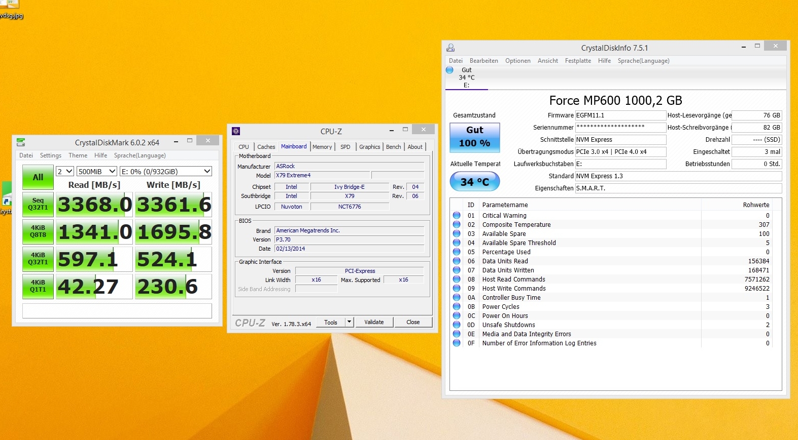Start the 4KiB Q32T1 benchmark
The height and width of the screenshot is (440, 798).
38,259
